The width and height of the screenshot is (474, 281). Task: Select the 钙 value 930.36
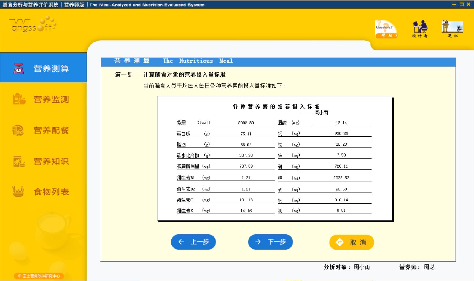click(x=341, y=134)
